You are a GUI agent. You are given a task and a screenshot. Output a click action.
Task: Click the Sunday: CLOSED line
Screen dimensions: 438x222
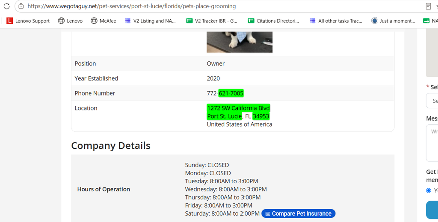(x=207, y=165)
